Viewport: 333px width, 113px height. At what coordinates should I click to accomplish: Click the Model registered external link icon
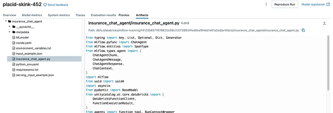[328, 5]
